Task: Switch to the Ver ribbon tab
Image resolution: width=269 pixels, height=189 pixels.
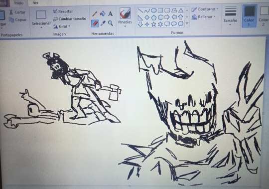Action: tap(35, 3)
